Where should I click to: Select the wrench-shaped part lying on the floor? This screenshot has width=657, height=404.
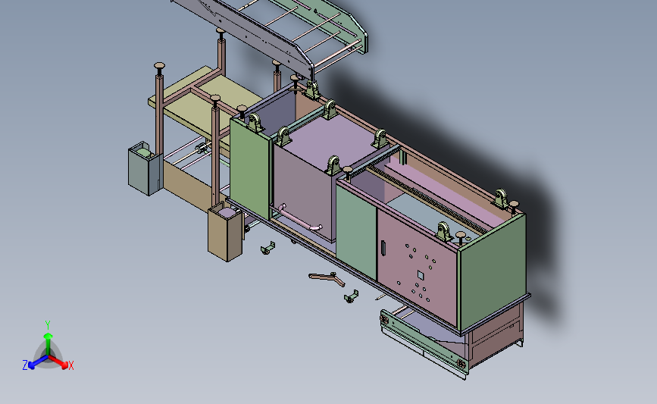coord(327,279)
